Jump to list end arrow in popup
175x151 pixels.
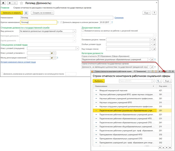[x=170, y=148]
